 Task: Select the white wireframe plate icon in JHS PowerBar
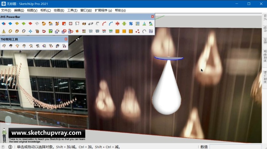[37, 24]
